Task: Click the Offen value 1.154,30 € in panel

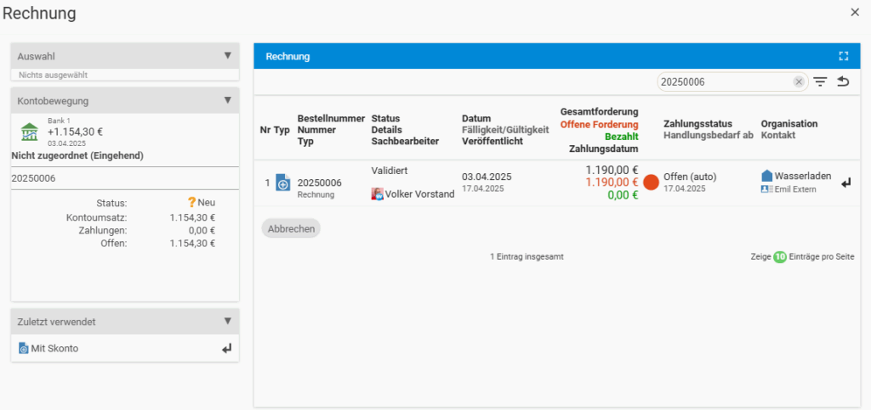Action: click(x=192, y=244)
